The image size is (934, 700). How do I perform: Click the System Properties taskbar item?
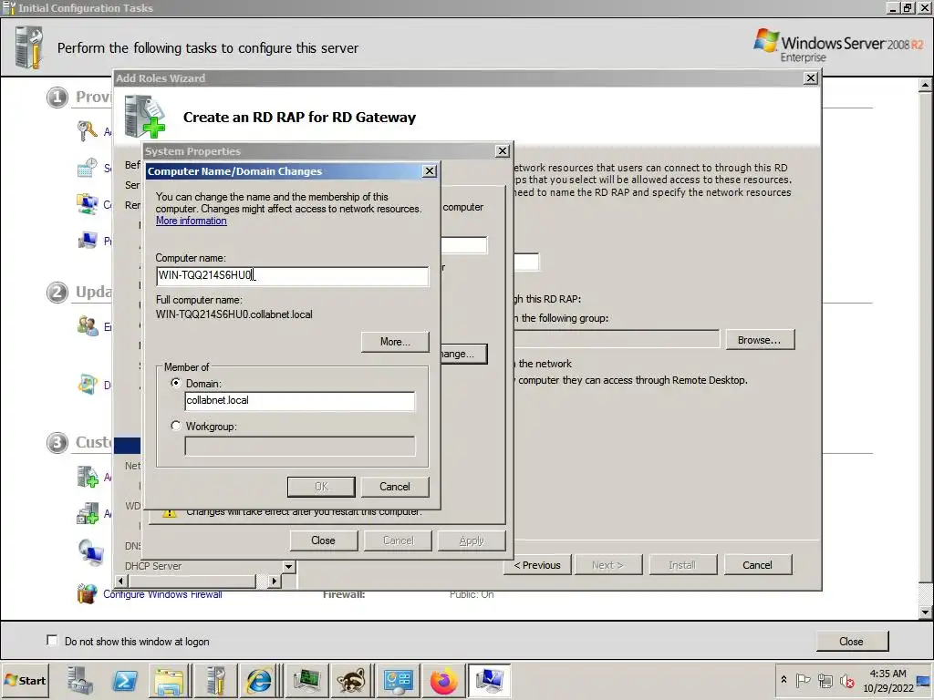point(489,680)
